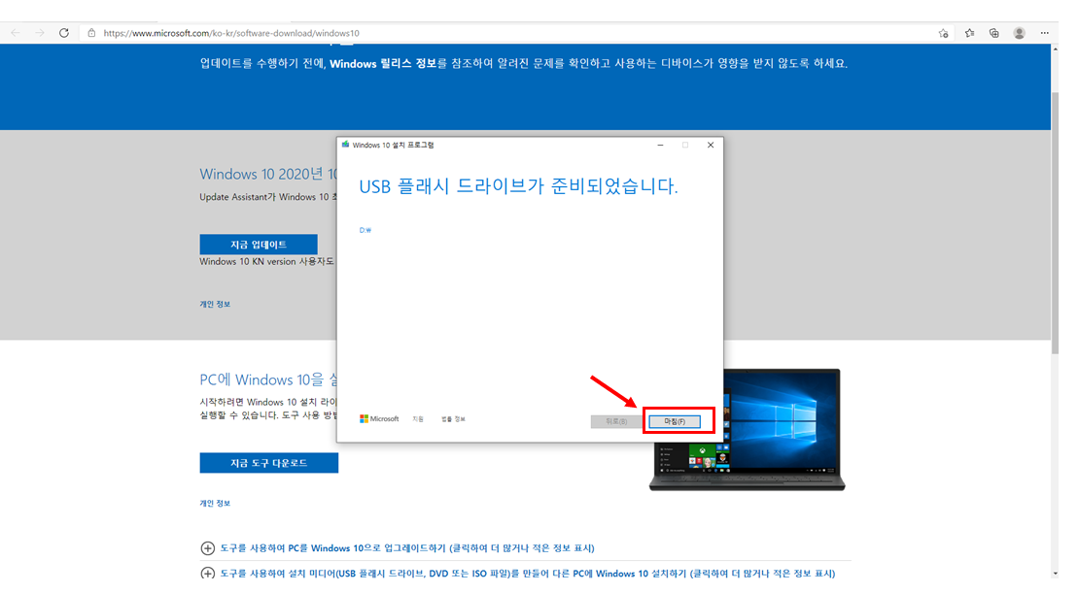
Task: Expand the 설치 미디어 만들기 section
Action: coord(517,573)
